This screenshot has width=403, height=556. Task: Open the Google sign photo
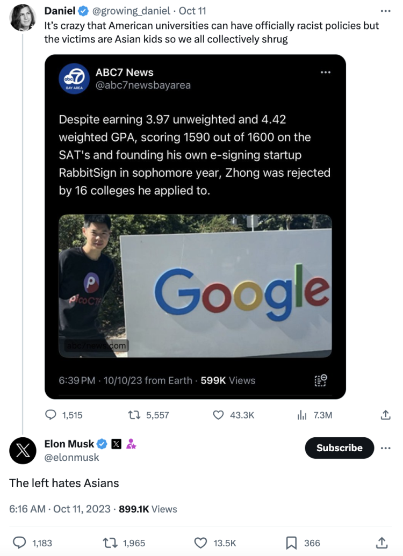[x=195, y=285]
